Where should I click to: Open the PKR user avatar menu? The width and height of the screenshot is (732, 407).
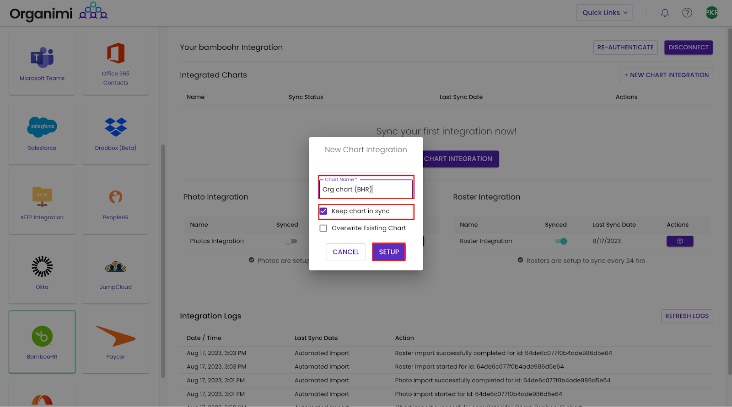[712, 13]
